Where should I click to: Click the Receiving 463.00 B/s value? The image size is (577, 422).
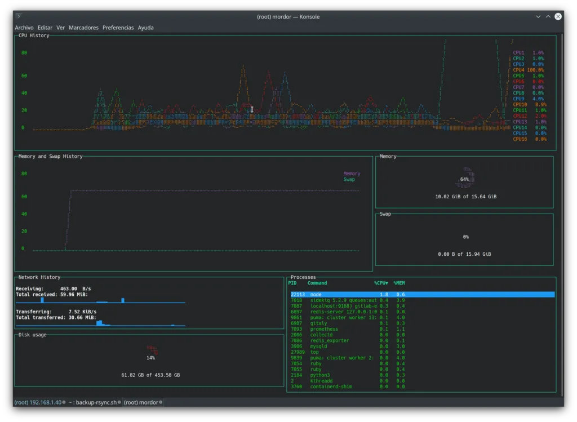(76, 289)
